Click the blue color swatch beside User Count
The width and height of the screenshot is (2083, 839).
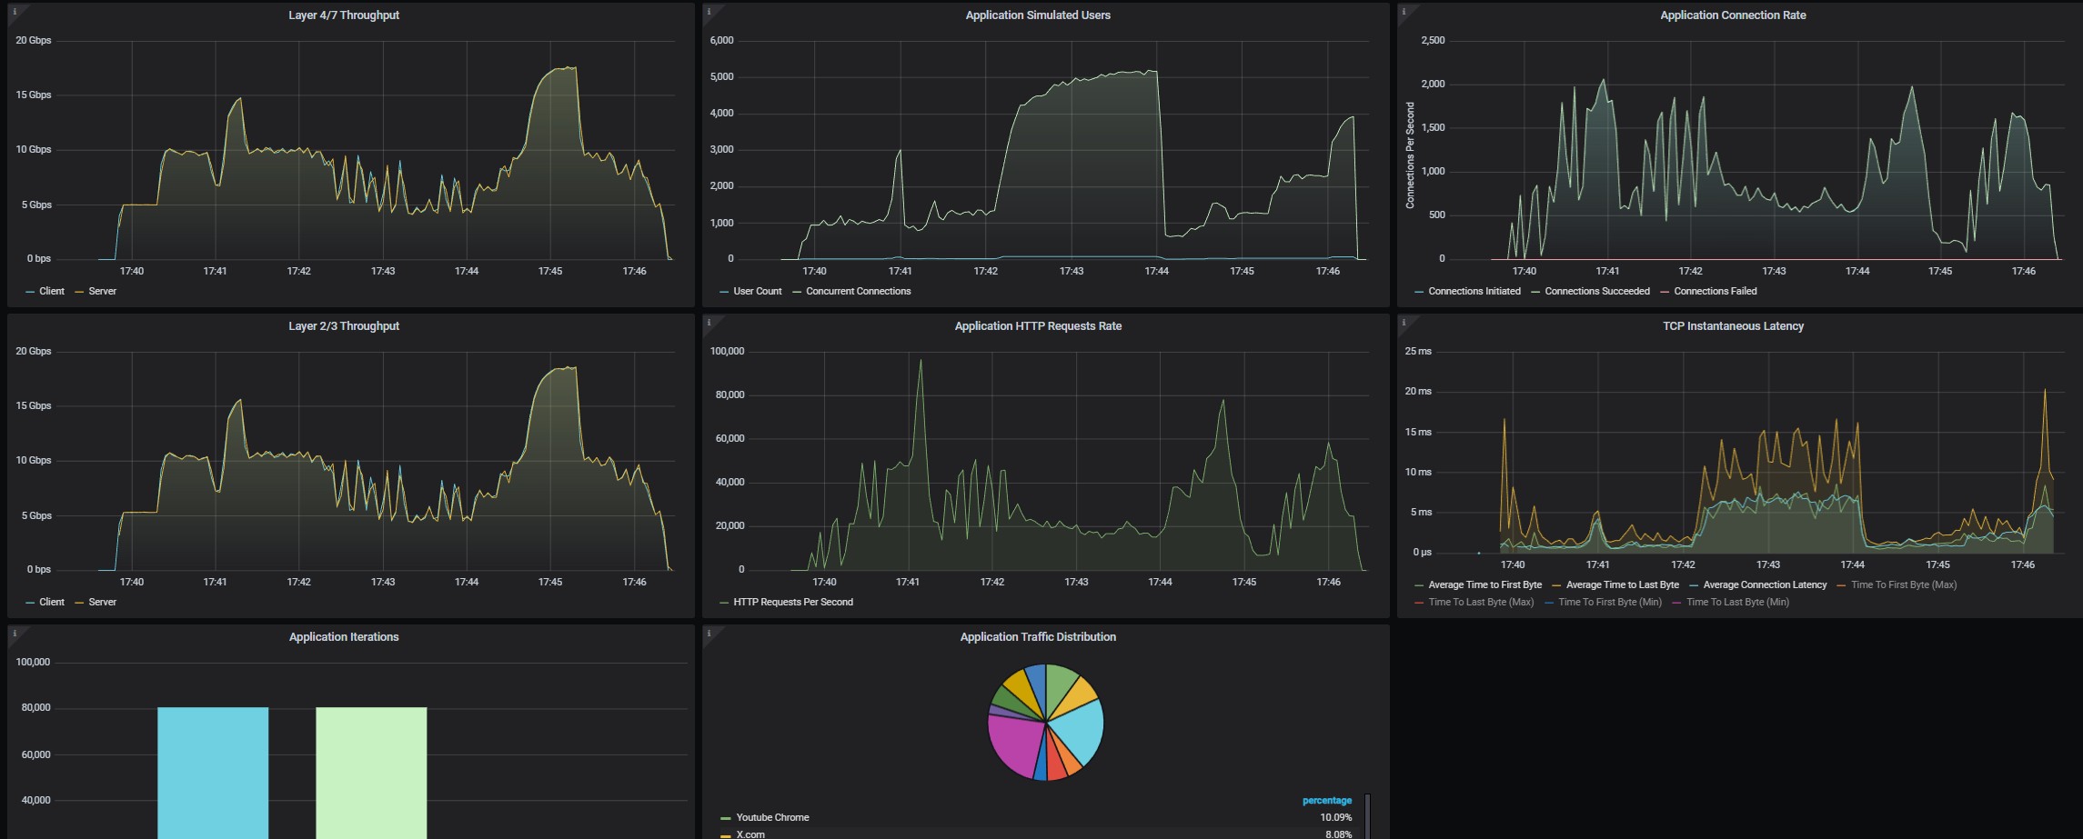(x=724, y=292)
